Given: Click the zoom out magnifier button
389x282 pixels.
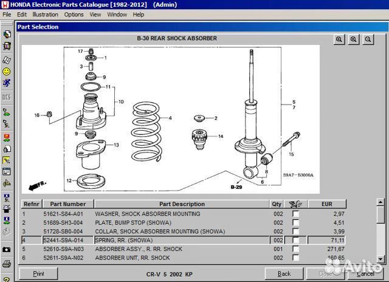Looking at the screenshot, I should (368, 40).
